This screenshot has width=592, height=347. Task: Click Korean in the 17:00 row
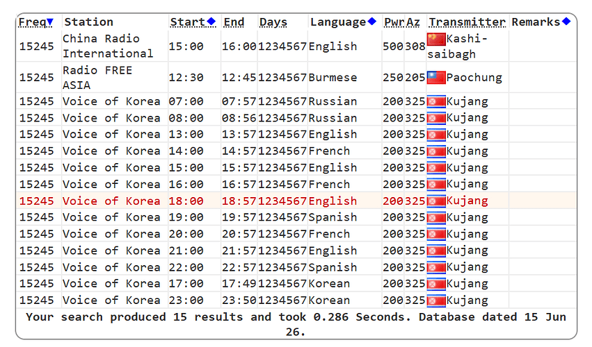(329, 284)
